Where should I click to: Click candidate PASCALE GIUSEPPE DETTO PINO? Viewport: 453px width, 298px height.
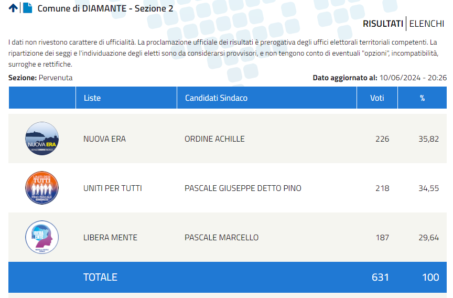[x=243, y=188]
